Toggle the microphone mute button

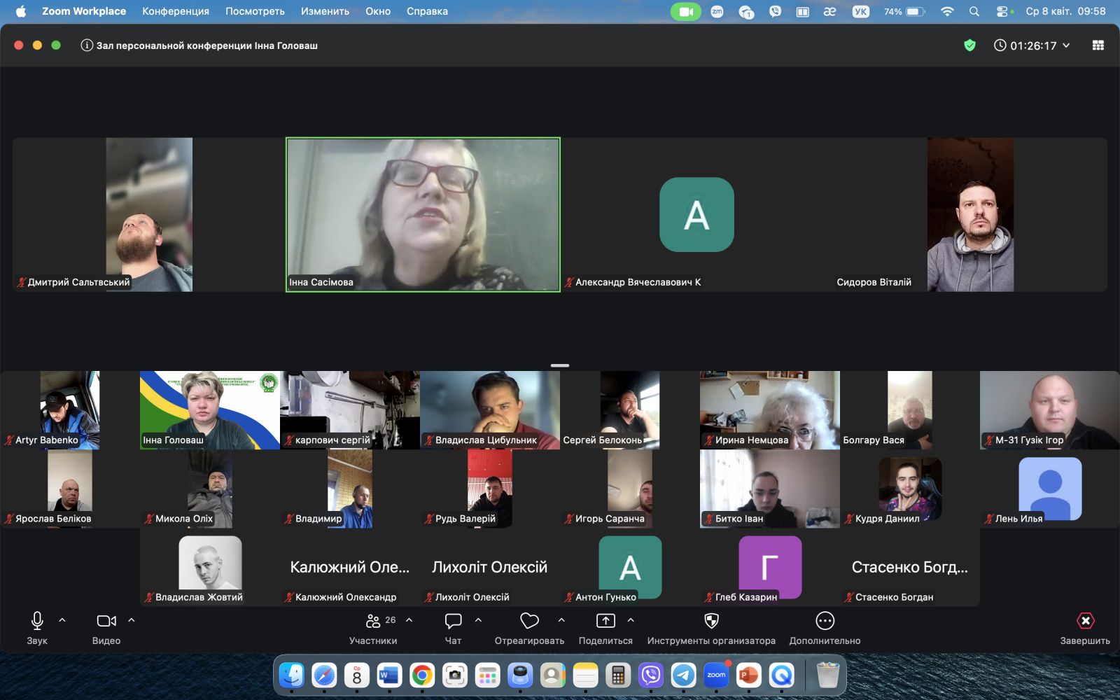tap(37, 621)
